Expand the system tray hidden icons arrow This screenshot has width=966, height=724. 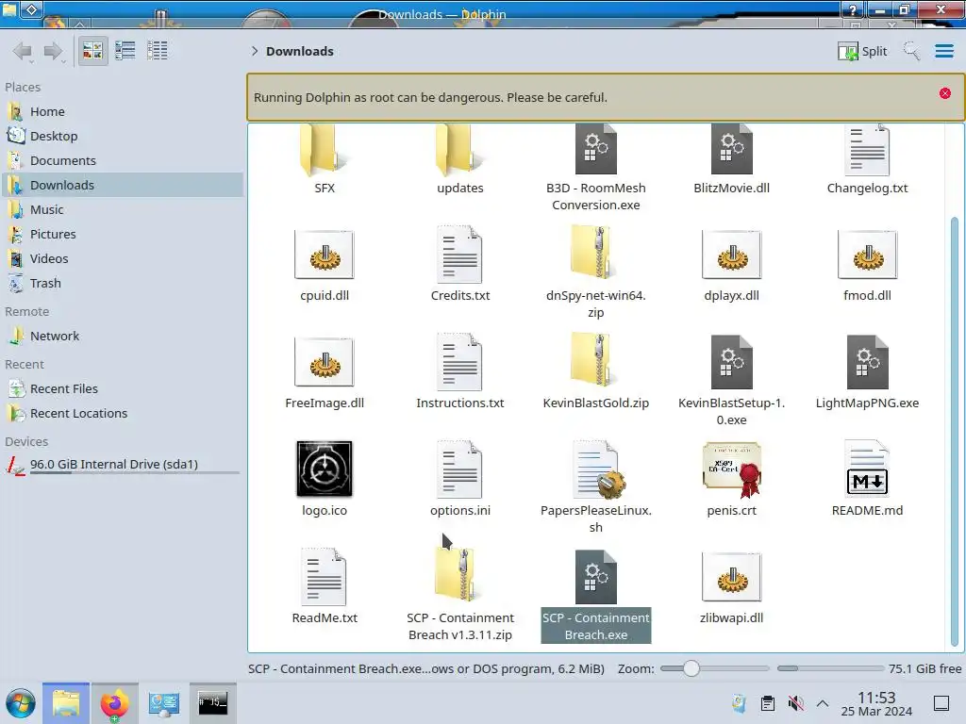point(823,703)
